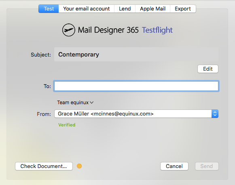This screenshot has width=235, height=185.
Task: Expand the Team equinux dropdown
Action: [x=75, y=103]
